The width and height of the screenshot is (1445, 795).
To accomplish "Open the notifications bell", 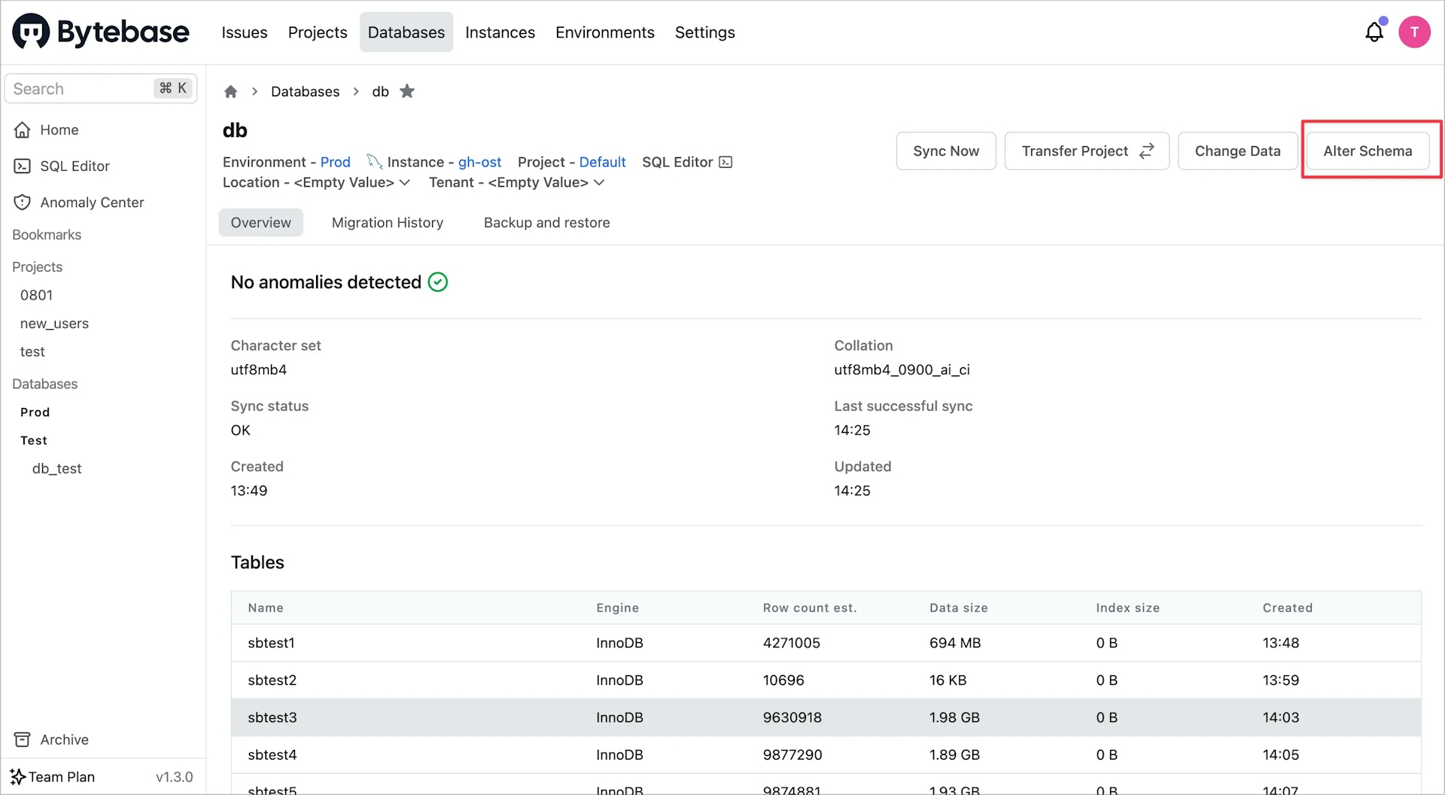I will (1374, 32).
